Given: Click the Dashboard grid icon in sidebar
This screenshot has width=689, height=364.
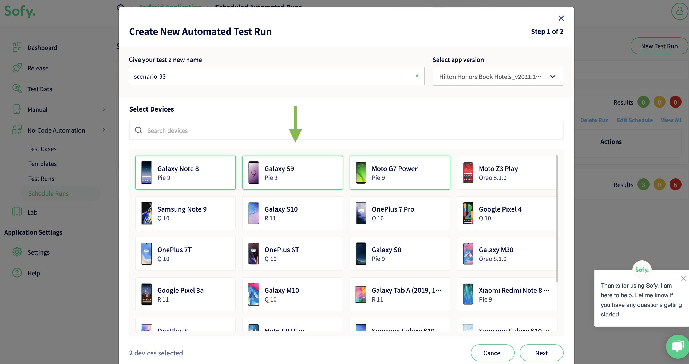Looking at the screenshot, I should coord(17,47).
